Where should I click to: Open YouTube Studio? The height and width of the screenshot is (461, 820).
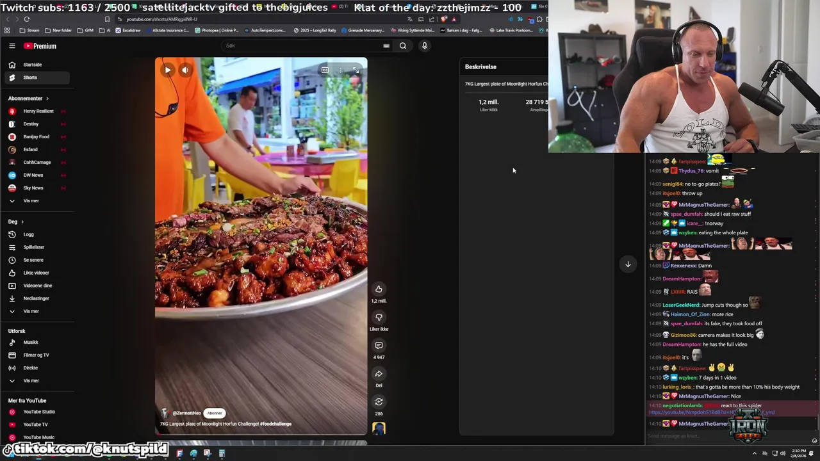point(36,412)
